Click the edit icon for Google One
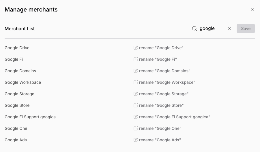Viewport: 260px width, 152px height. (136, 128)
